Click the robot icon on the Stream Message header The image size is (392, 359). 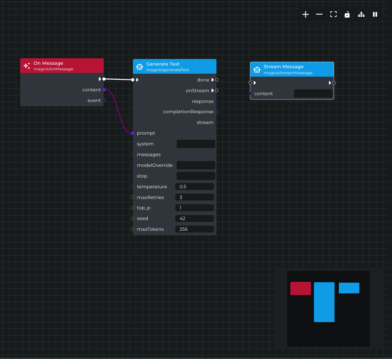(257, 69)
